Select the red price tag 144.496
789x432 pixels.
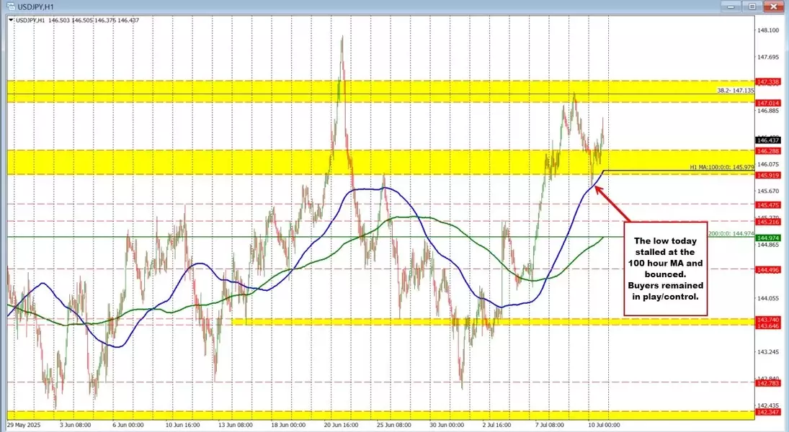(768, 270)
